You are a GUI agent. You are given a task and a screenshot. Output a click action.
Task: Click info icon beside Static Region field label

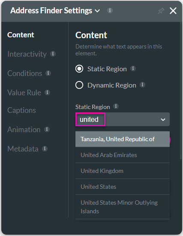tap(116, 106)
